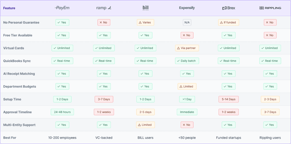Select the BILL logo in the header
291x144 pixels.
[x=145, y=8]
